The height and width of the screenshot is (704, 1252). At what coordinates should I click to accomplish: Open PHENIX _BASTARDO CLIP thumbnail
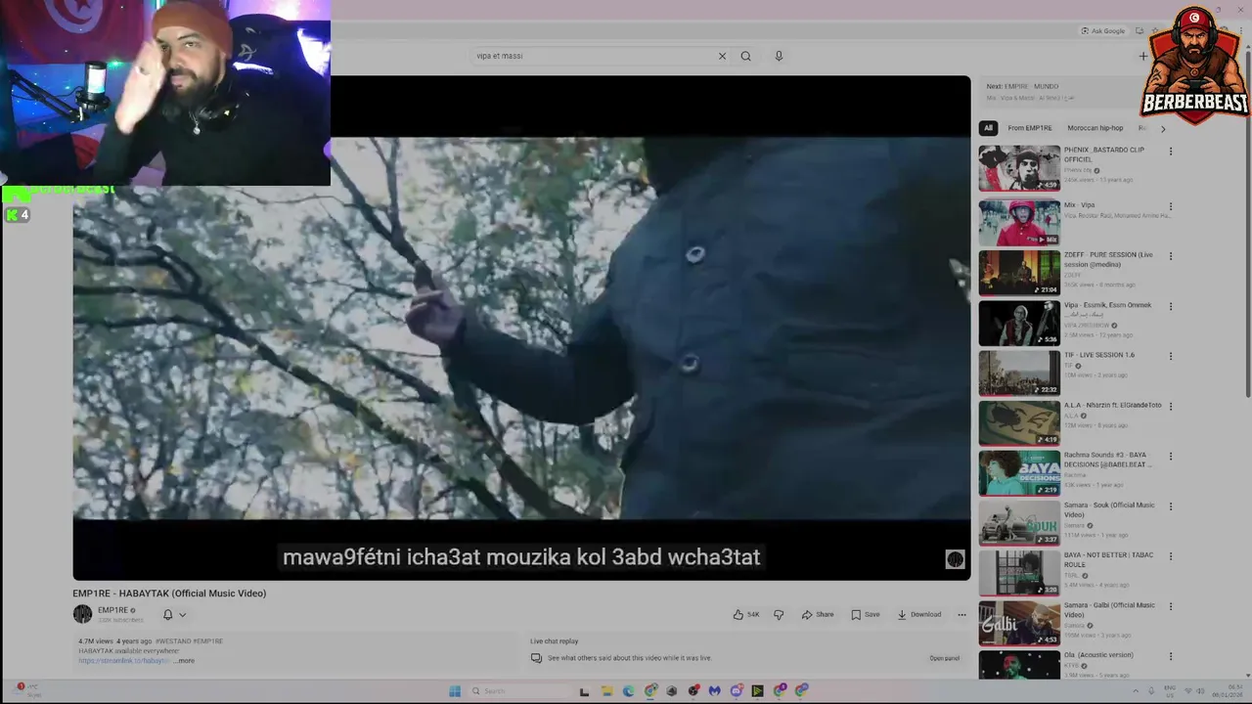(1019, 168)
